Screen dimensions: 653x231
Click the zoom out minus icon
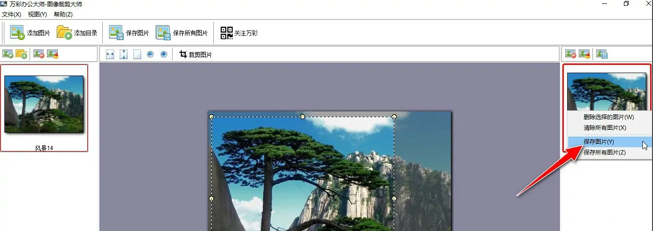point(150,55)
